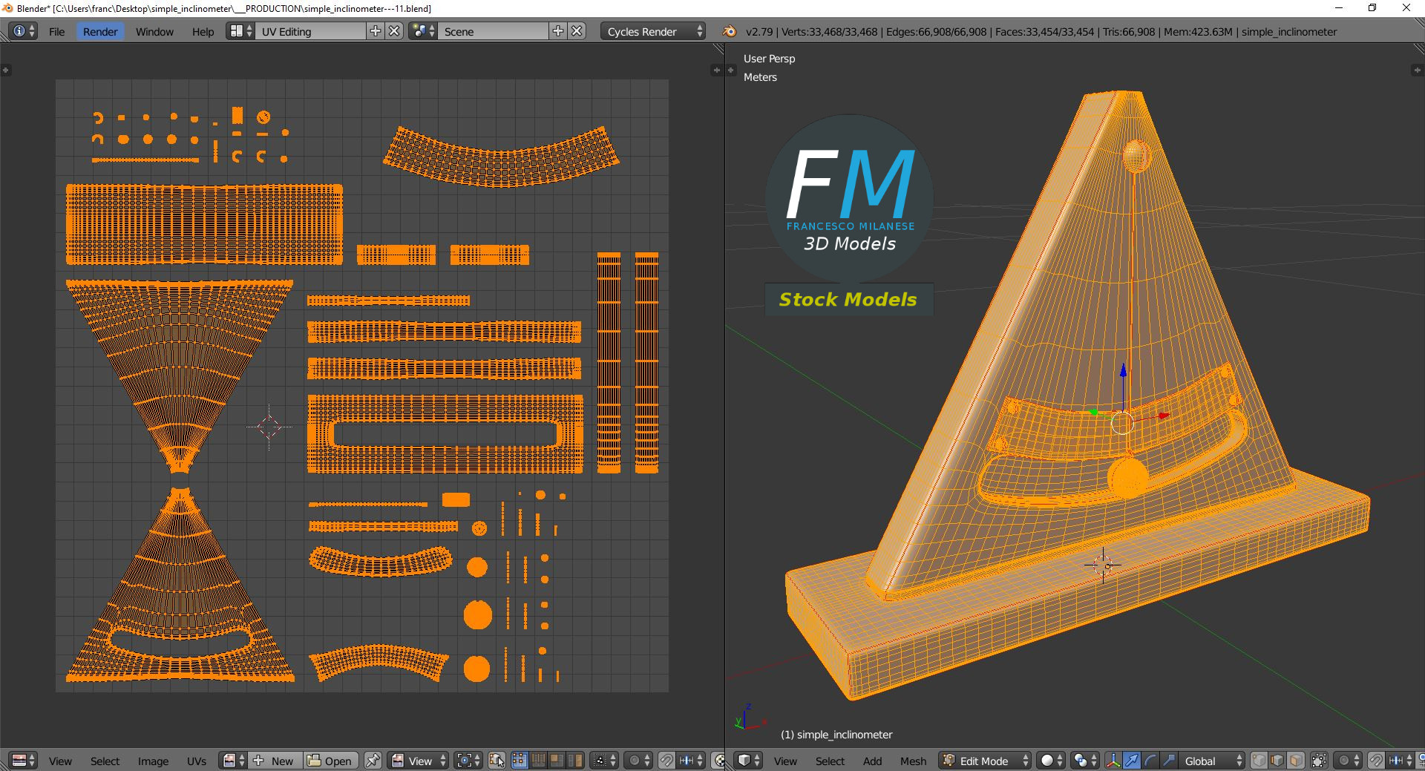Click the Open image button

click(x=331, y=761)
